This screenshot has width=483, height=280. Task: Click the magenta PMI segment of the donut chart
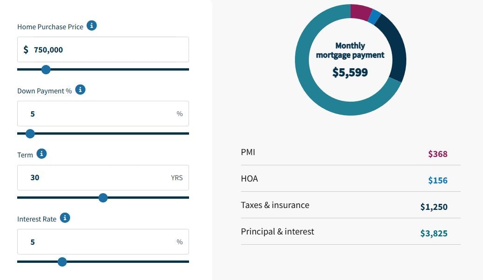click(361, 12)
